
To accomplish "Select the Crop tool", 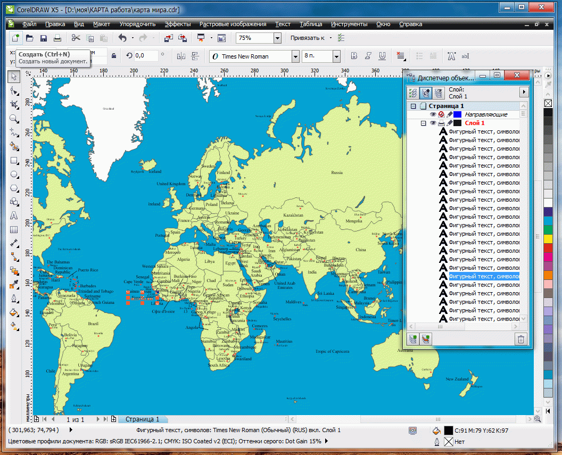I will [14, 105].
